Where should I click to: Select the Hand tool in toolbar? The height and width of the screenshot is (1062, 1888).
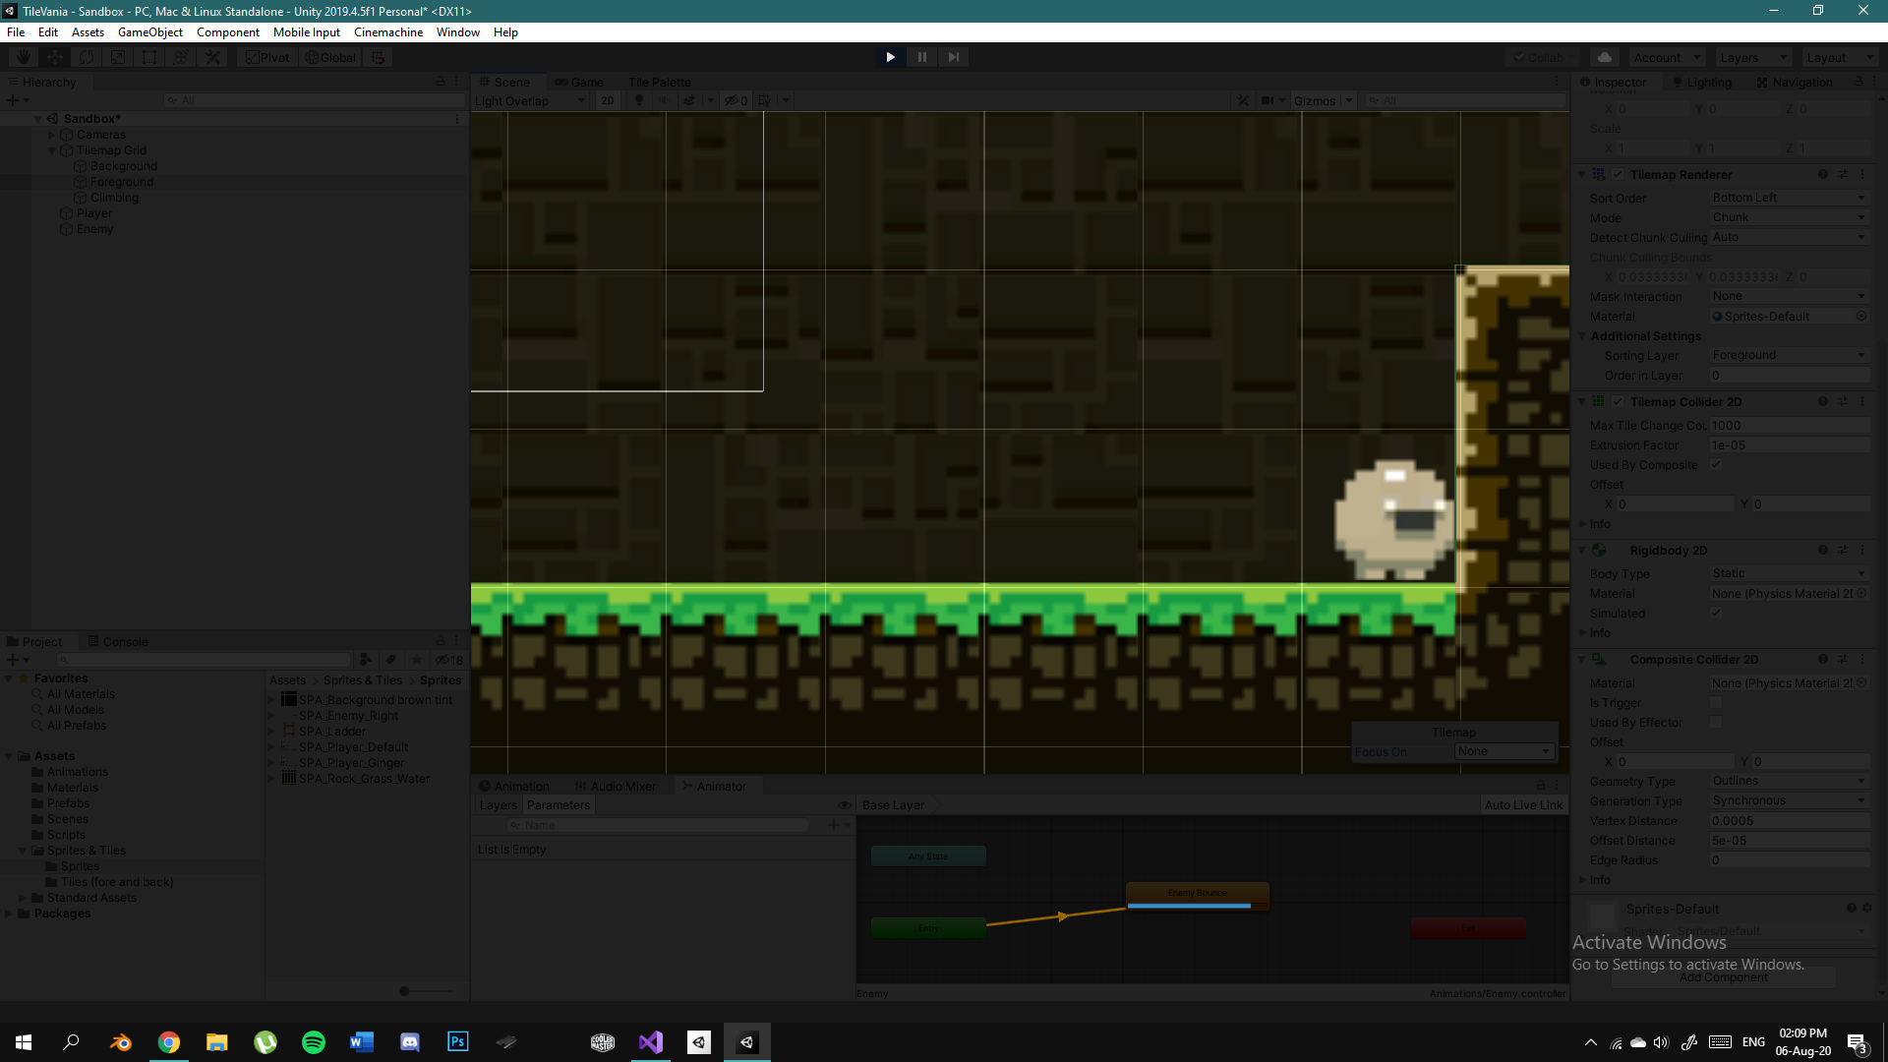(x=22, y=56)
